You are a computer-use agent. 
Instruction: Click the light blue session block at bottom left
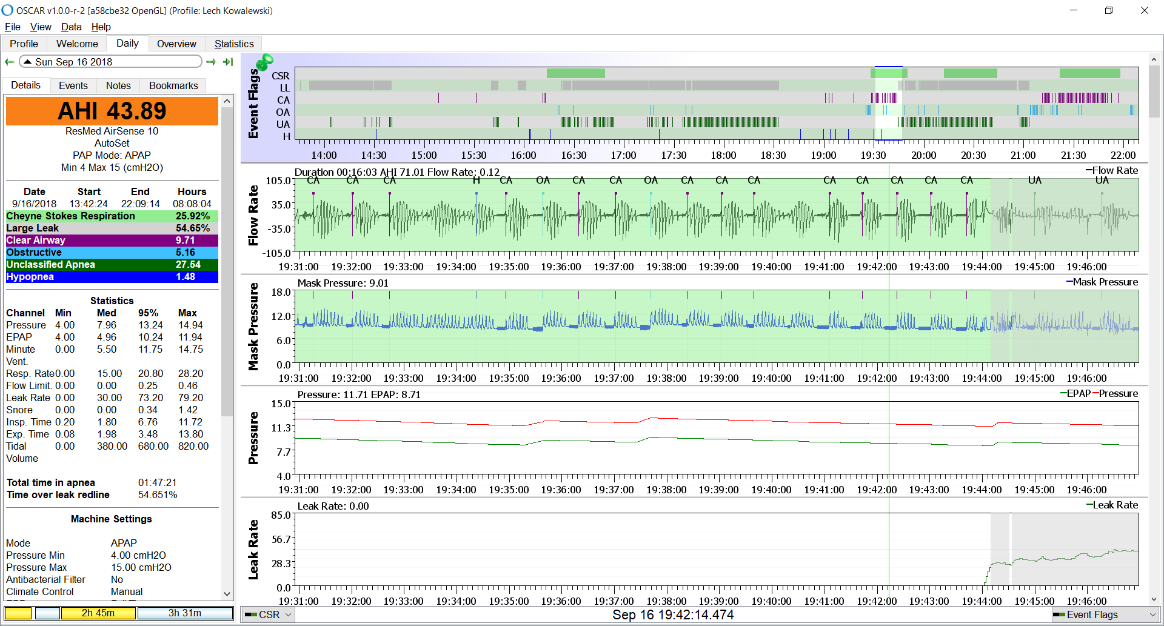tap(47, 613)
